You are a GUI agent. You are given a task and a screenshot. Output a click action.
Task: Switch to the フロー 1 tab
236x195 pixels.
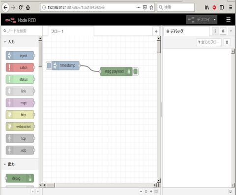71,32
